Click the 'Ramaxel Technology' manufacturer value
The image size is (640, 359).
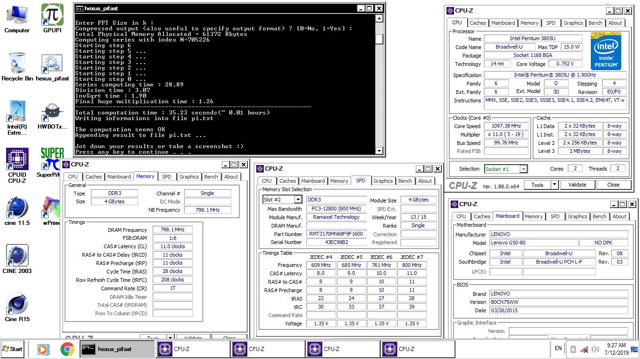(336, 217)
